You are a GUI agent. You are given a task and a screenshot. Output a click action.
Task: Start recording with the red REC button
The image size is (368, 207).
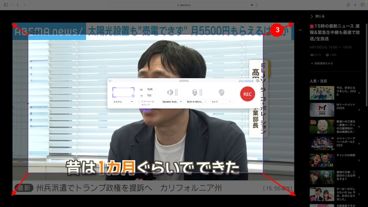point(248,94)
